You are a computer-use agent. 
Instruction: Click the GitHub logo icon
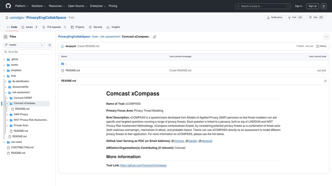point(8,6)
